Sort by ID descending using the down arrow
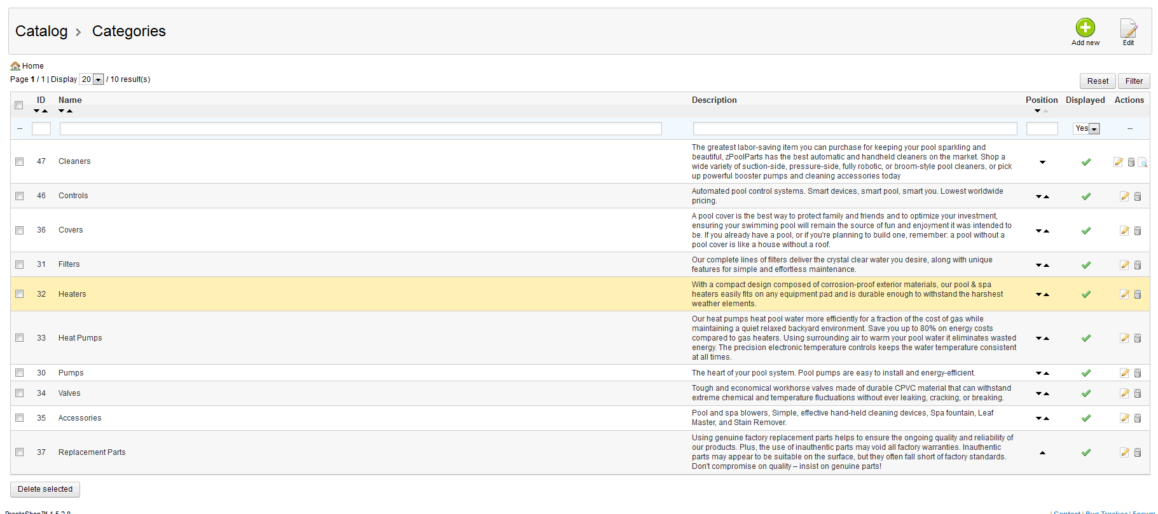Image resolution: width=1158 pixels, height=514 pixels. (37, 111)
